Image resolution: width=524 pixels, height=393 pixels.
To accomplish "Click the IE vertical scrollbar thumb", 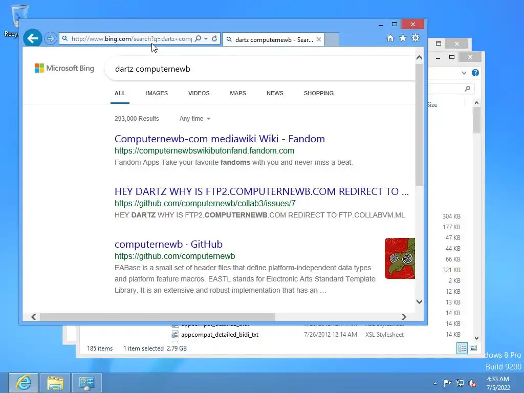I will [420, 125].
